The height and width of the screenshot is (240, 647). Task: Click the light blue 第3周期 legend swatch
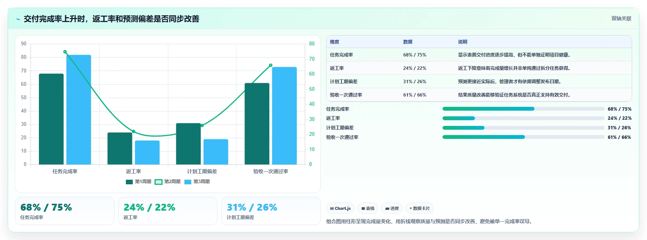tap(188, 182)
